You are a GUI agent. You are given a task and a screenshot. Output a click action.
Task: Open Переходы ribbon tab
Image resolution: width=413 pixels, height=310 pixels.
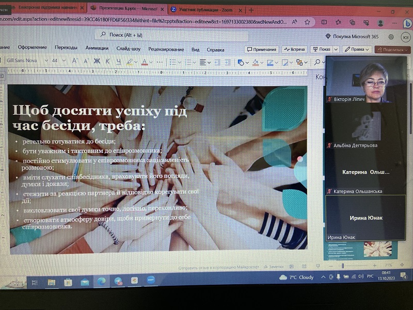click(x=66, y=48)
